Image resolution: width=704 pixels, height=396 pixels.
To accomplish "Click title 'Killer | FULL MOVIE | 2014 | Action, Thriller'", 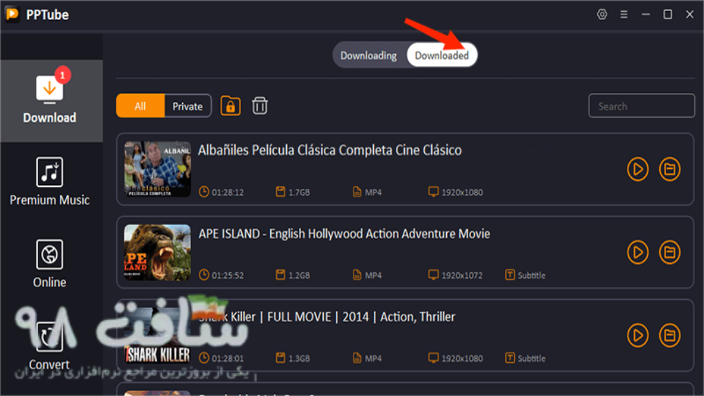I will [x=342, y=317].
